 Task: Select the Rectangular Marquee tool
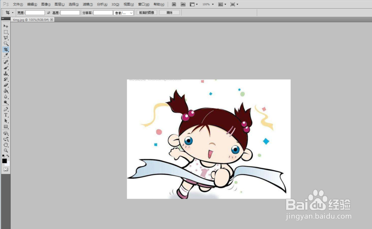coord(6,32)
